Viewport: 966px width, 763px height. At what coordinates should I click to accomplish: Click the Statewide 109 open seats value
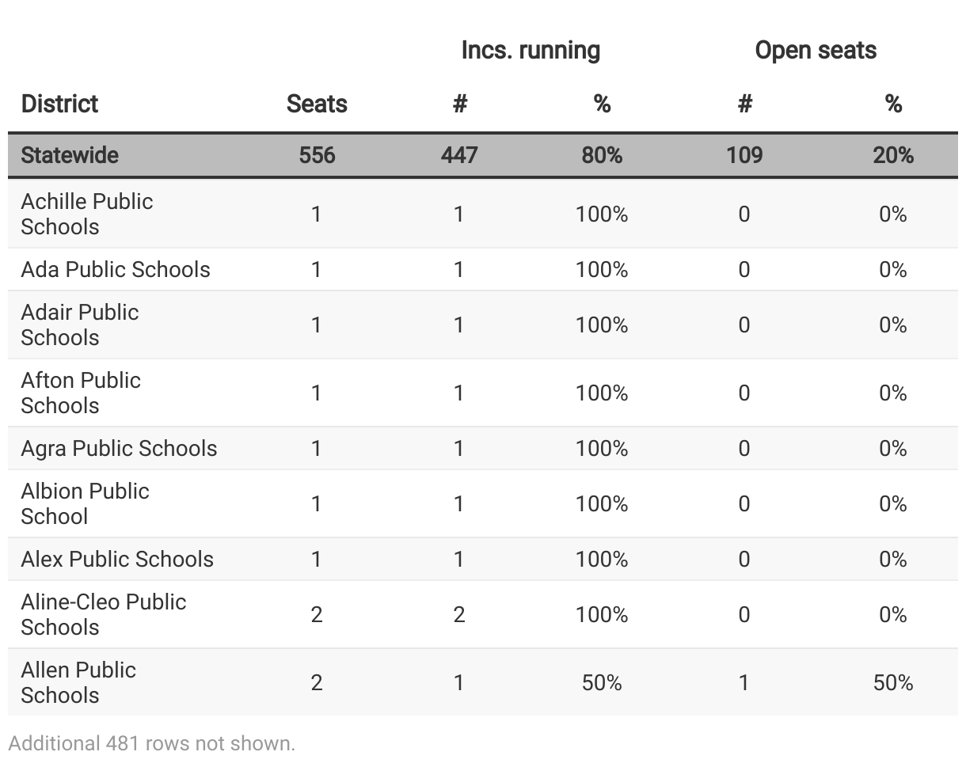(744, 155)
